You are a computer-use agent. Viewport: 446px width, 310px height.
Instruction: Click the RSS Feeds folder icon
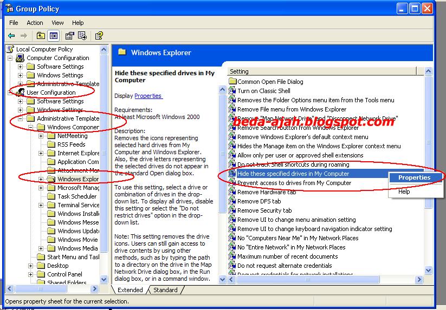tap(51, 144)
